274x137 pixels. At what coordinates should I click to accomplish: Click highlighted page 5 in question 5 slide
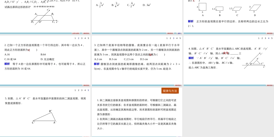[x=89, y=90]
